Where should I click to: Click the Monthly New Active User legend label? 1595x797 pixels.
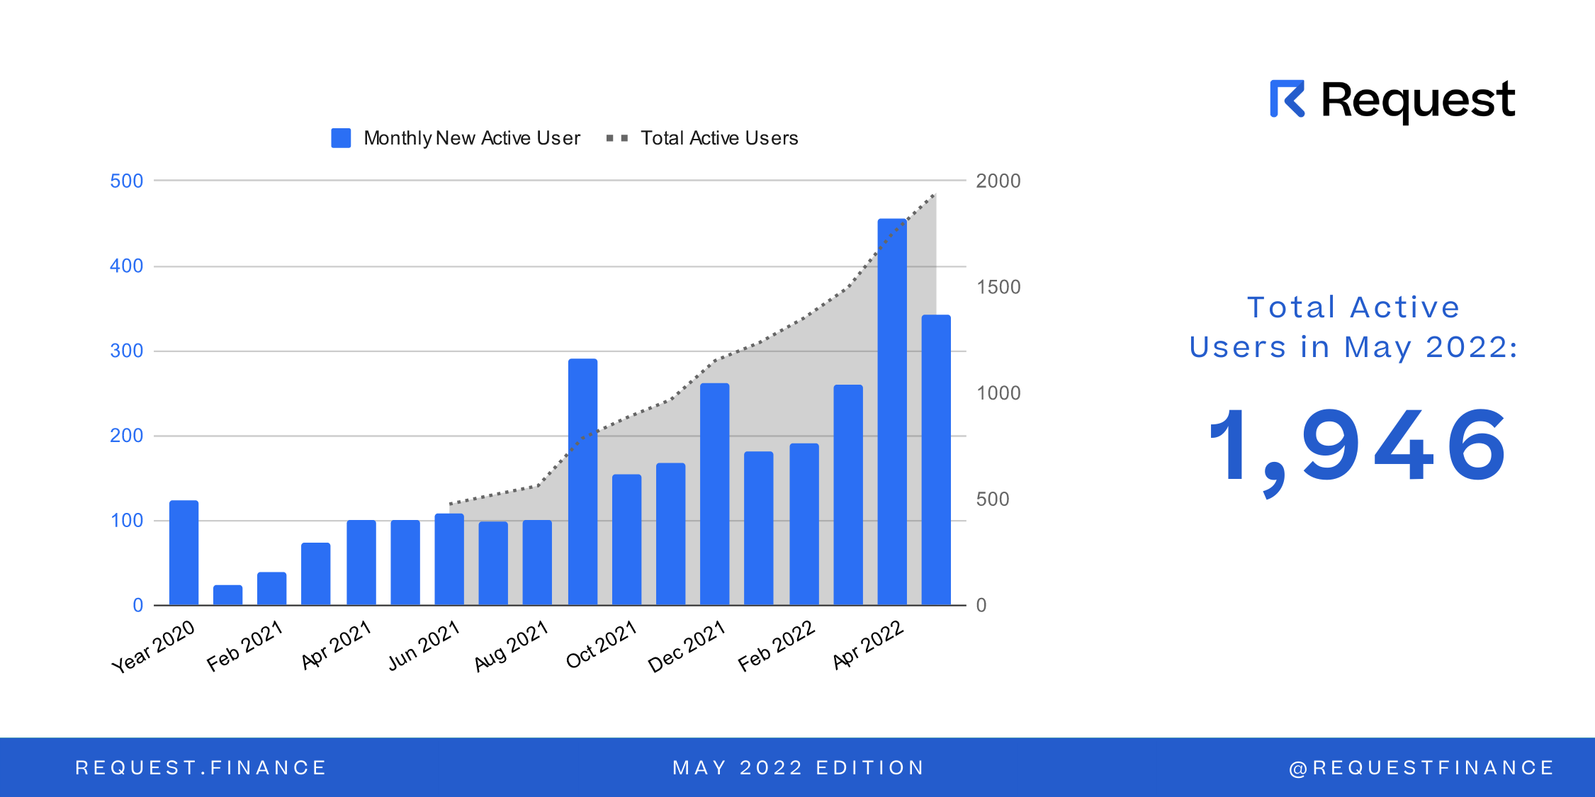[x=472, y=138]
